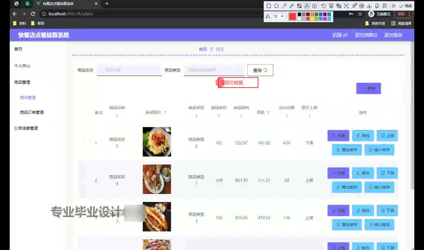
Task: Pick the black color swatch
Action: pos(299,14)
